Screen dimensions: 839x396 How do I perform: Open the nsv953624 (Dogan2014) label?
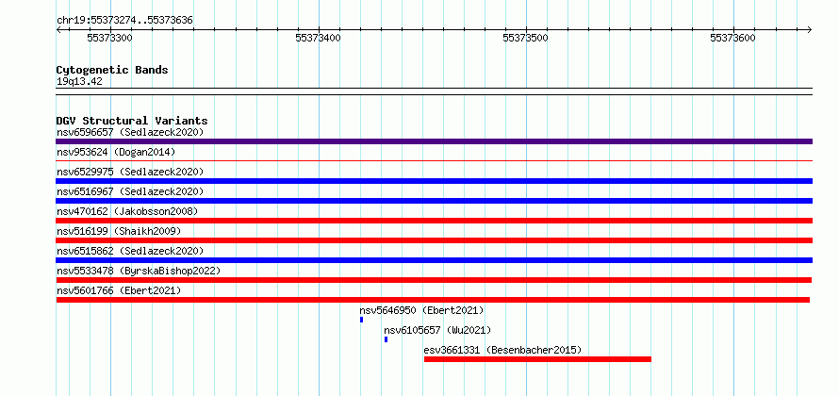click(x=116, y=152)
